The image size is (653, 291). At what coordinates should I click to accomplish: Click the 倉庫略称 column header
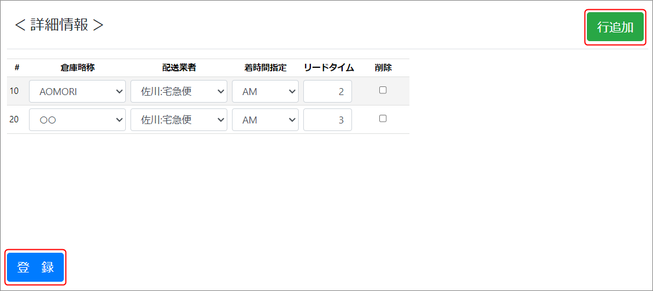[77, 67]
